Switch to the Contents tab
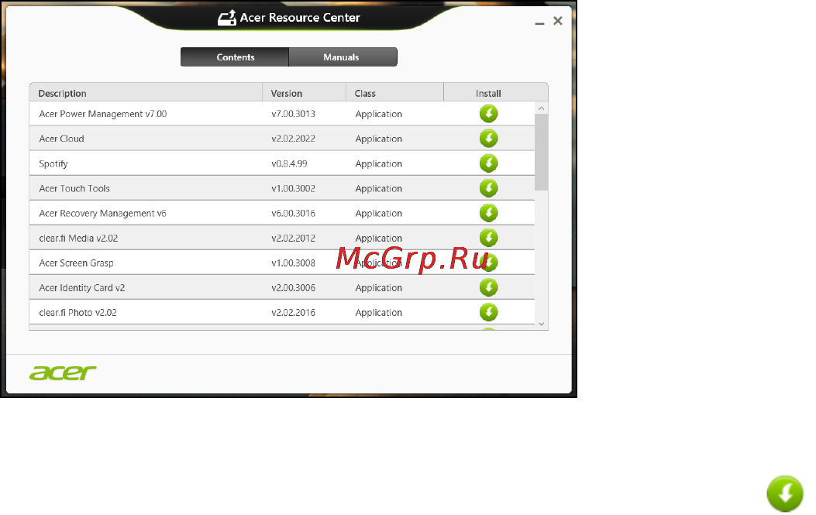The height and width of the screenshot is (515, 816). coord(236,57)
